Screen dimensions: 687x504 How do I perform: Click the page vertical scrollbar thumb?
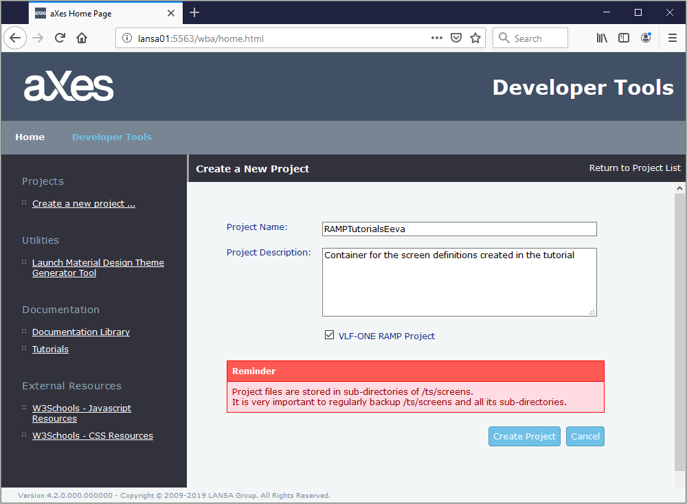click(679, 332)
